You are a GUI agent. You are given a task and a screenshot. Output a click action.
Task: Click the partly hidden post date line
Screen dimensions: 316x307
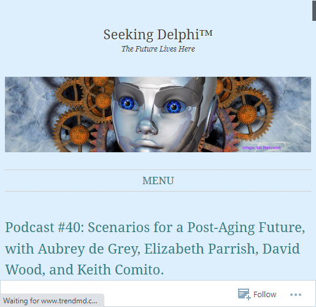pos(63,286)
